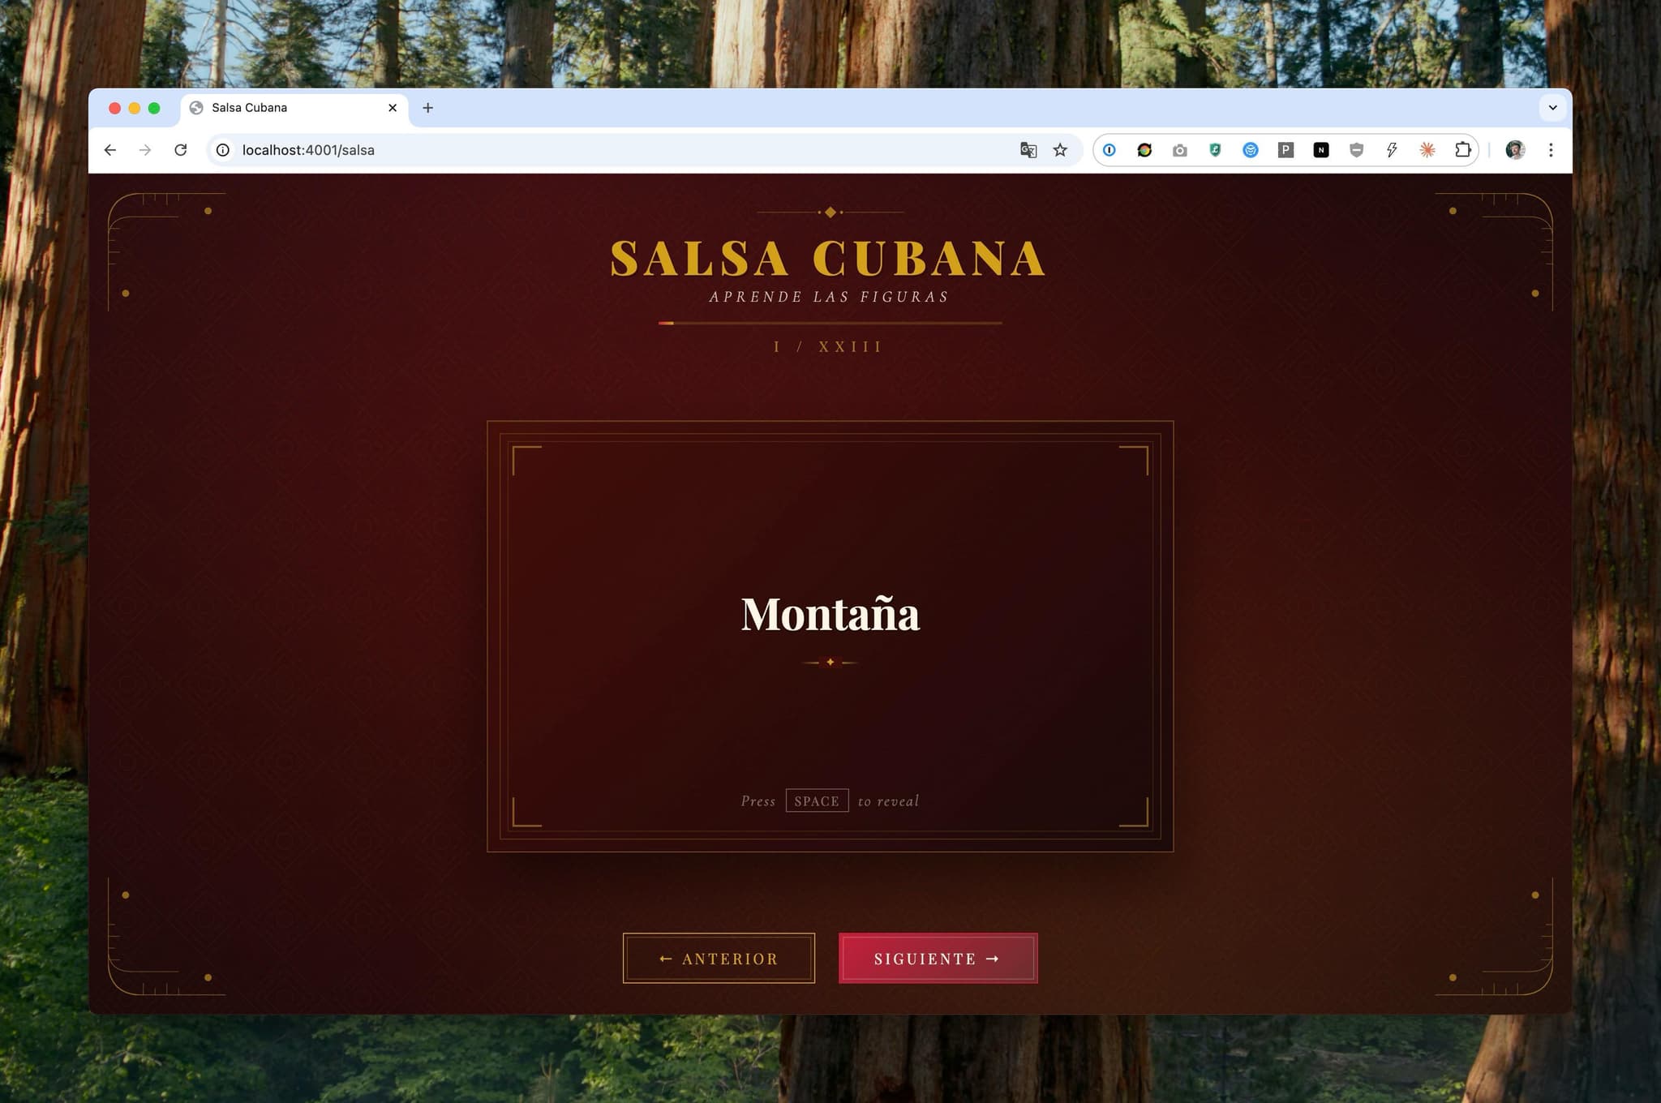Open the 1Password extension icon

click(1109, 150)
